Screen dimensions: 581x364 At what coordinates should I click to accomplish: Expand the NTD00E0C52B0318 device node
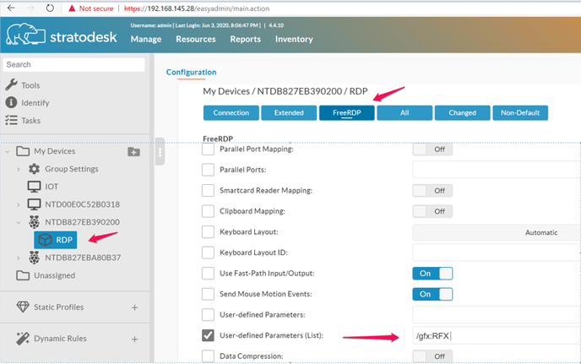click(x=19, y=204)
